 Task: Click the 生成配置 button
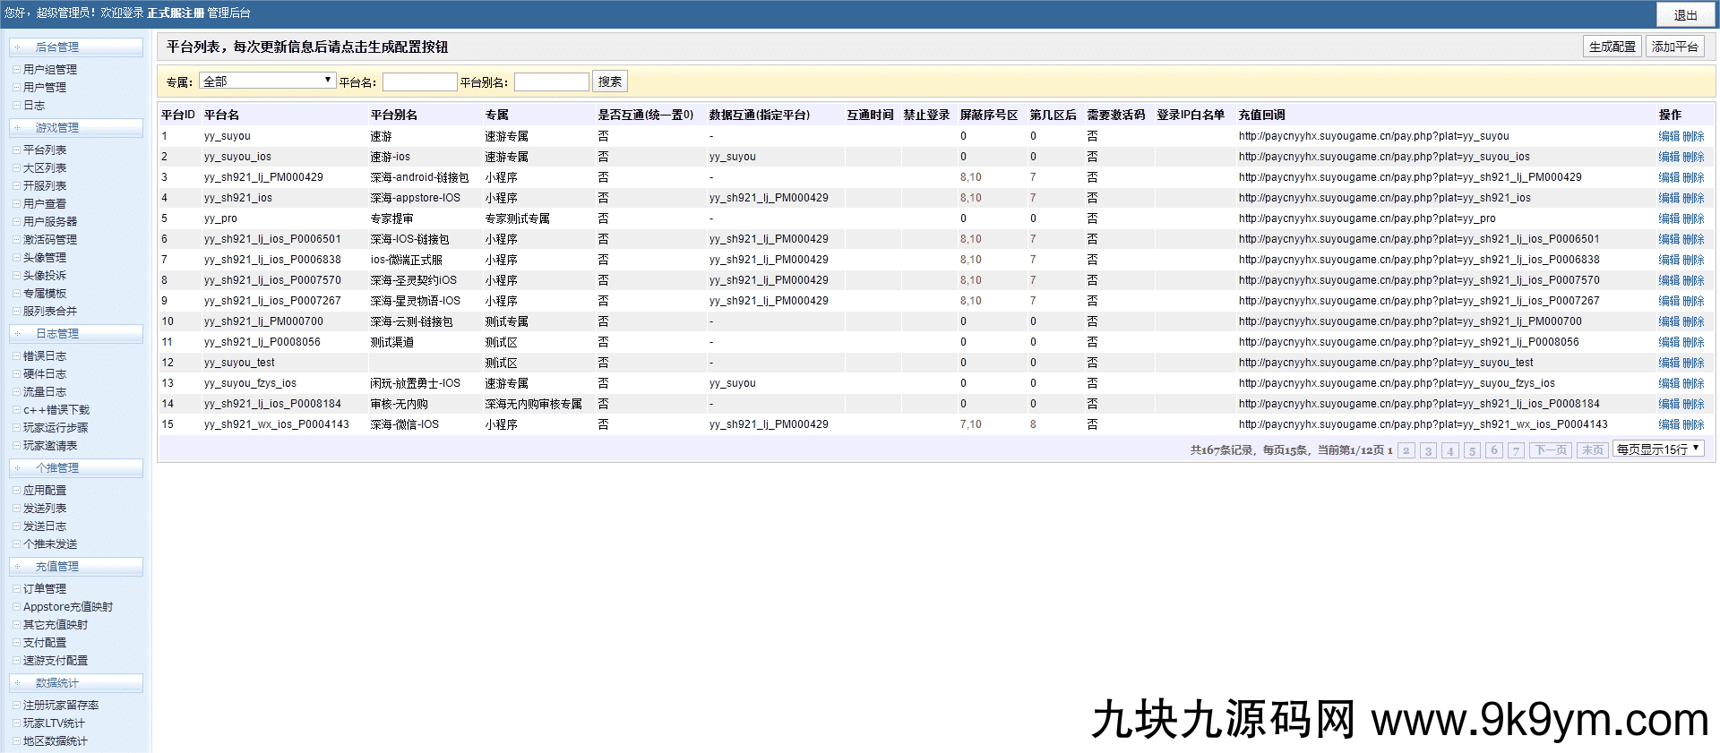pyautogui.click(x=1612, y=47)
